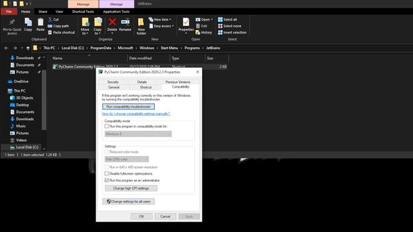The width and height of the screenshot is (413, 232).
Task: Switch to the Shortcut tab in Properties
Action: tap(146, 88)
